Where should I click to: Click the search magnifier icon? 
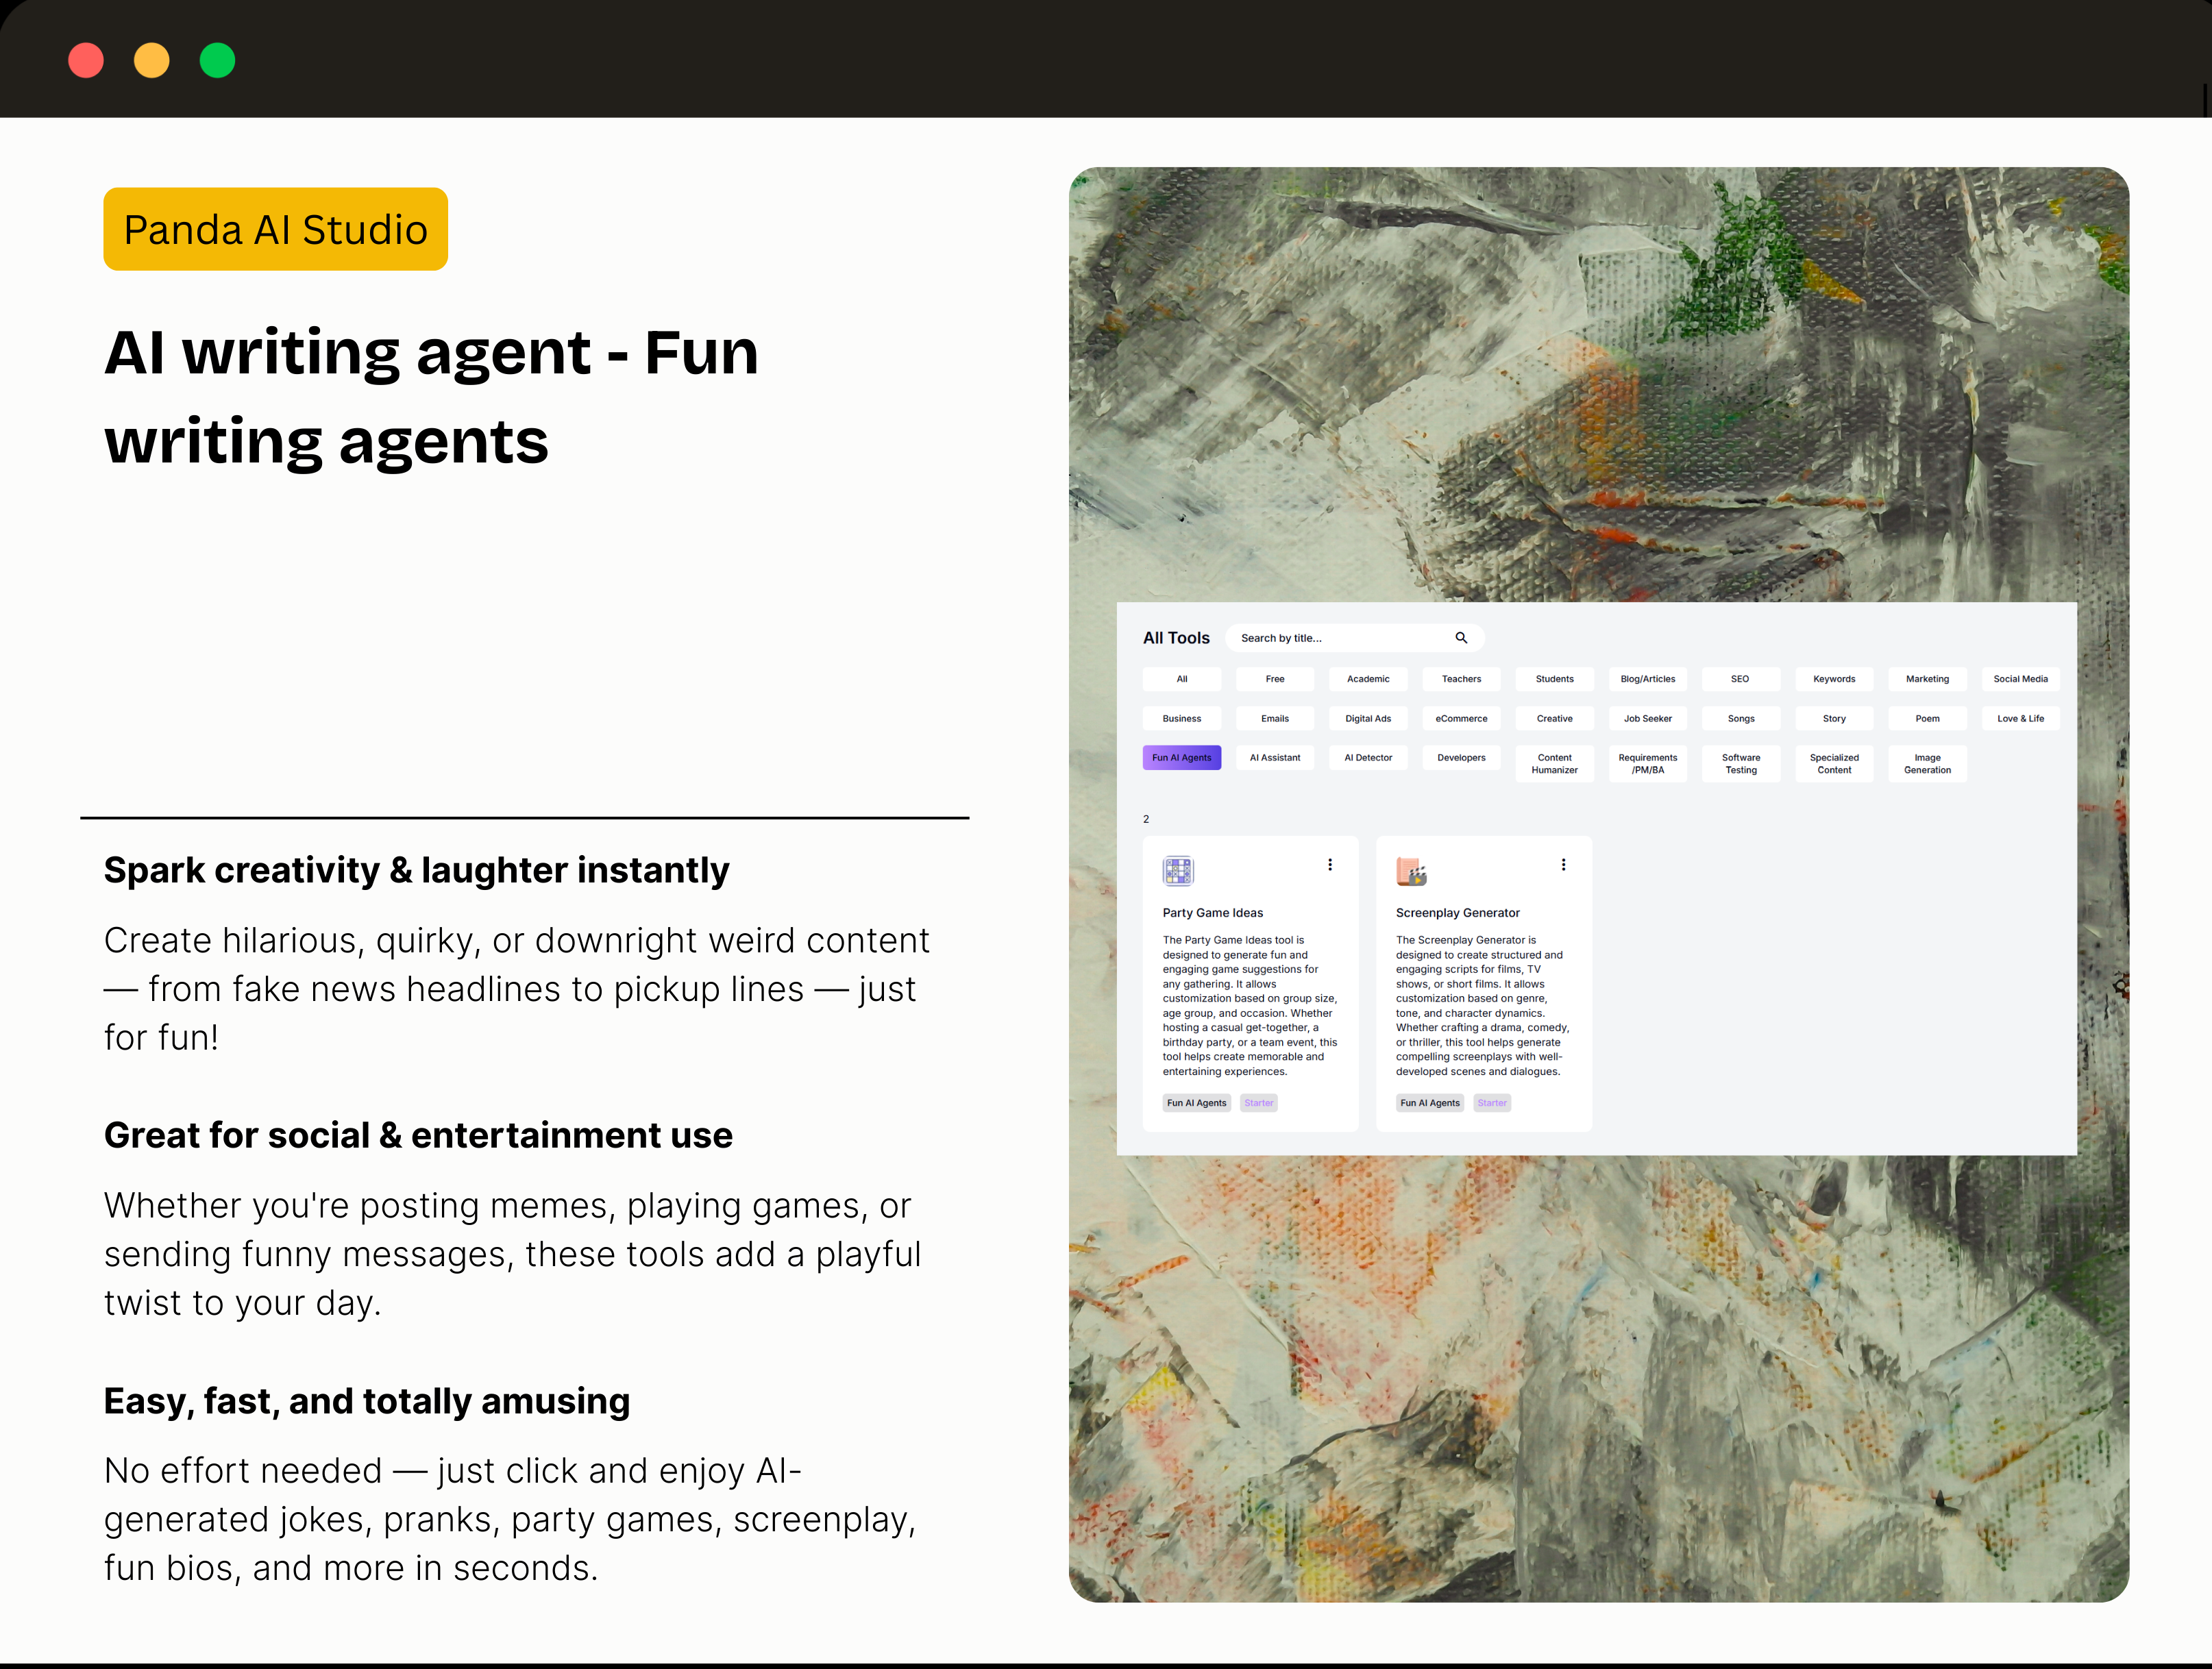click(x=1461, y=638)
